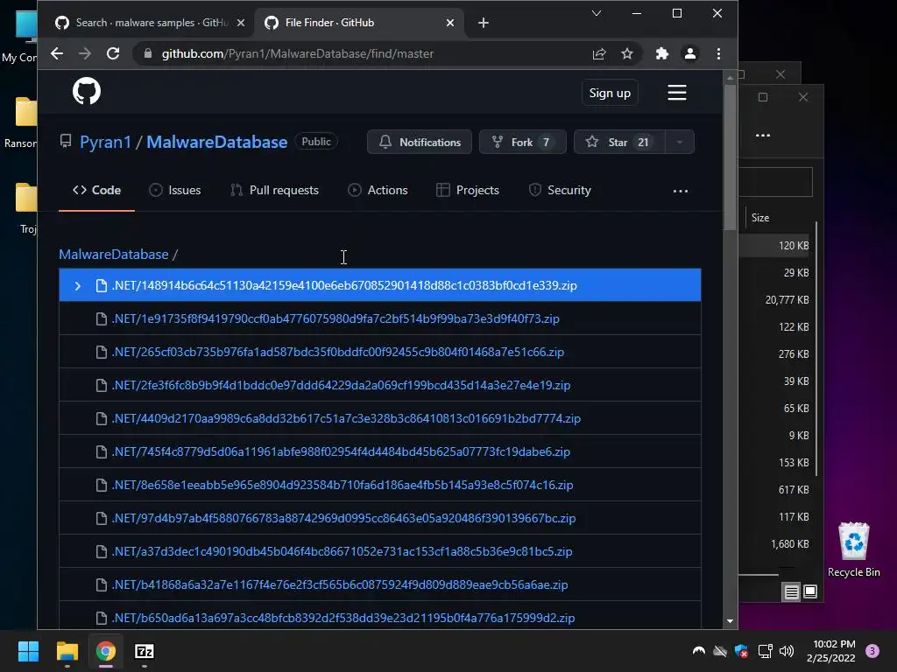The width and height of the screenshot is (897, 672).
Task: Click the GitHub Octocat logo
Action: (x=87, y=91)
